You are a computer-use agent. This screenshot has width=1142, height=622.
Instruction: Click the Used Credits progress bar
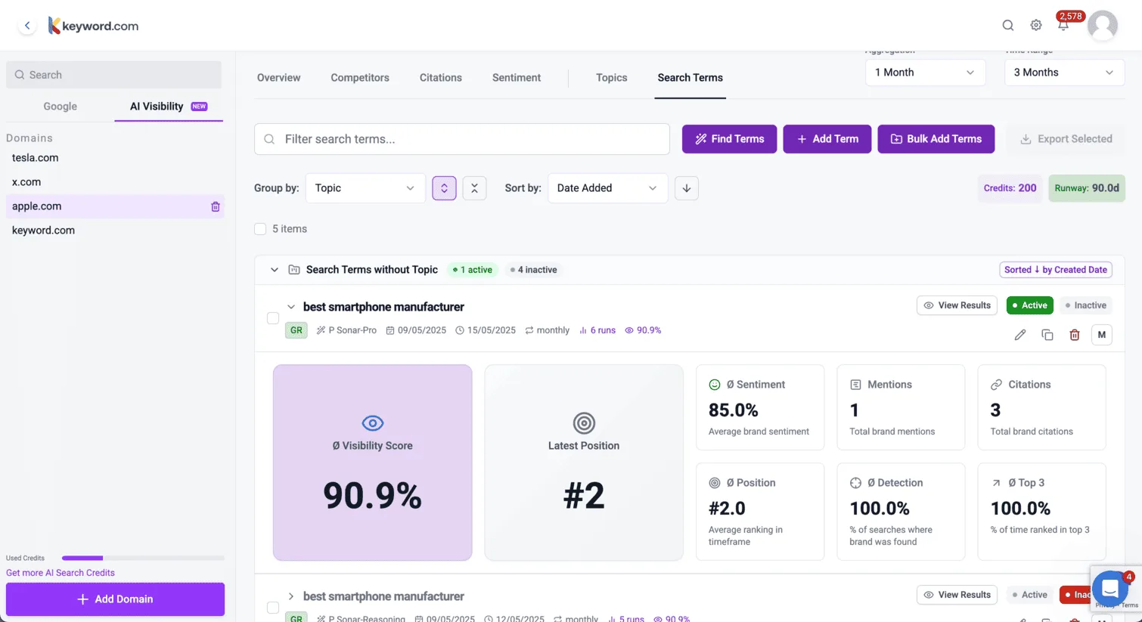point(144,558)
